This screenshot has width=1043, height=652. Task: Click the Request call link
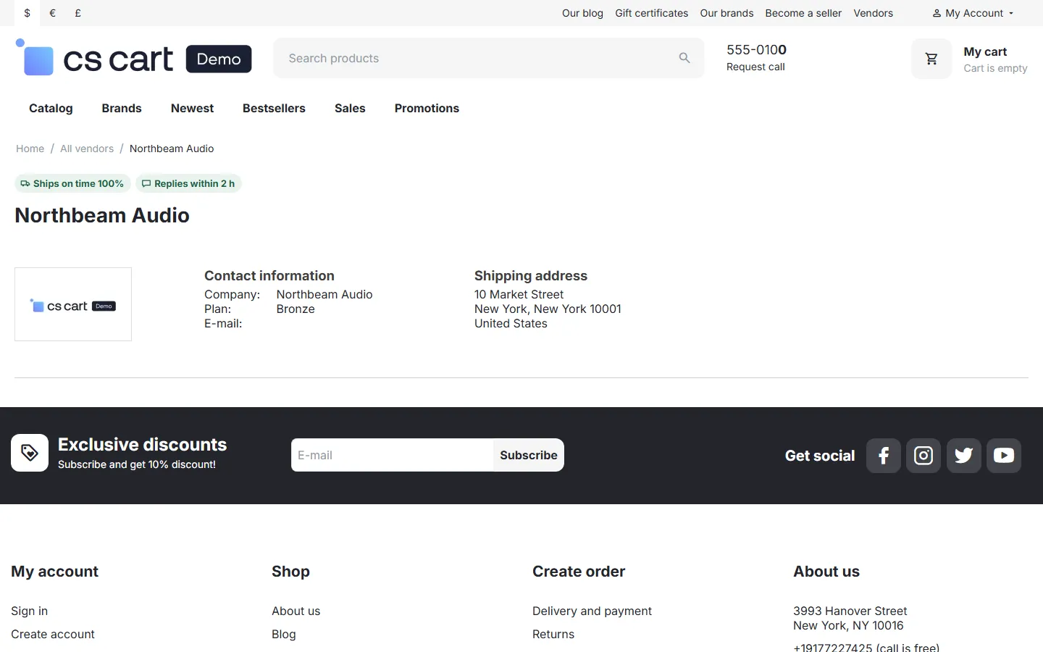755,67
